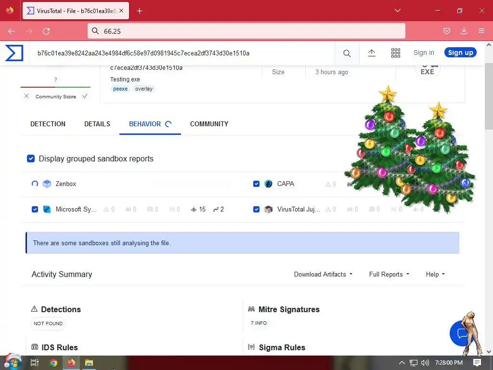The height and width of the screenshot is (370, 493).
Task: Click the community score downvote X icon
Action: tap(26, 96)
